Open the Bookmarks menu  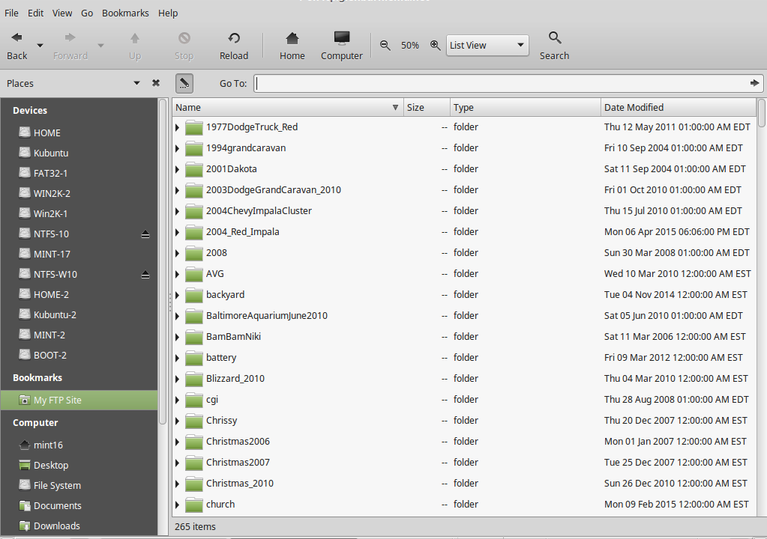(x=125, y=13)
